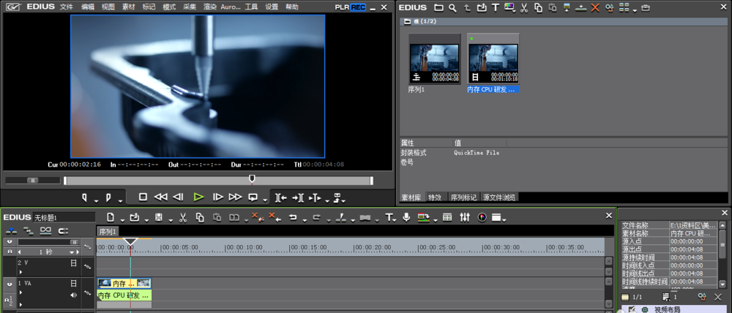Click the scissors icon in timeline toolbar

[x=182, y=217]
